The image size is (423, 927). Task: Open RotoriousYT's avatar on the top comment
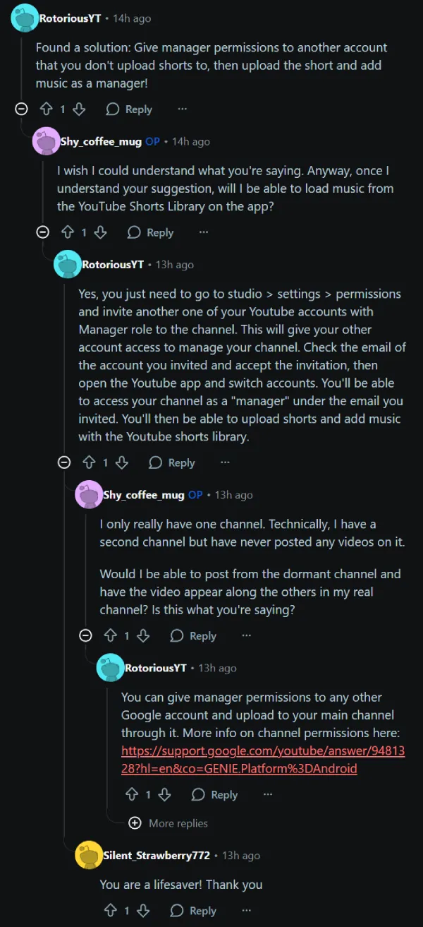pos(25,18)
